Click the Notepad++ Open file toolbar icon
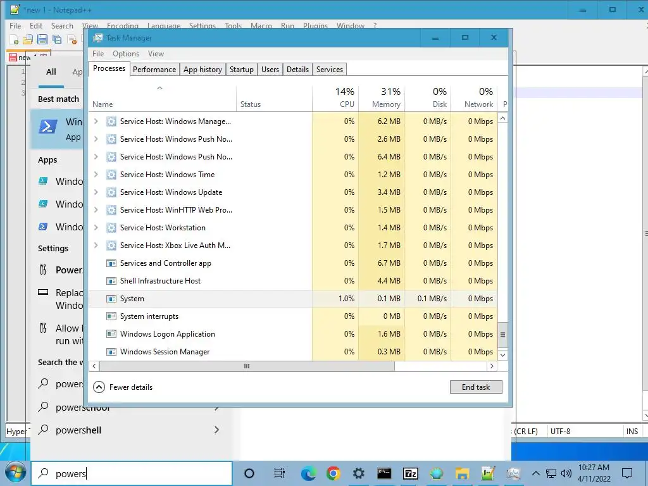 [x=28, y=40]
